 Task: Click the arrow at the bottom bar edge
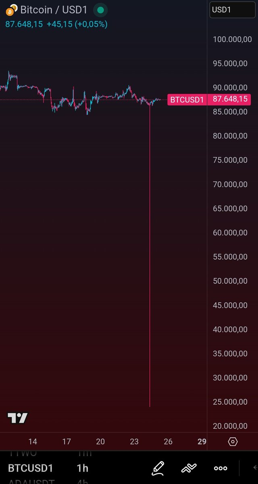pos(255,468)
